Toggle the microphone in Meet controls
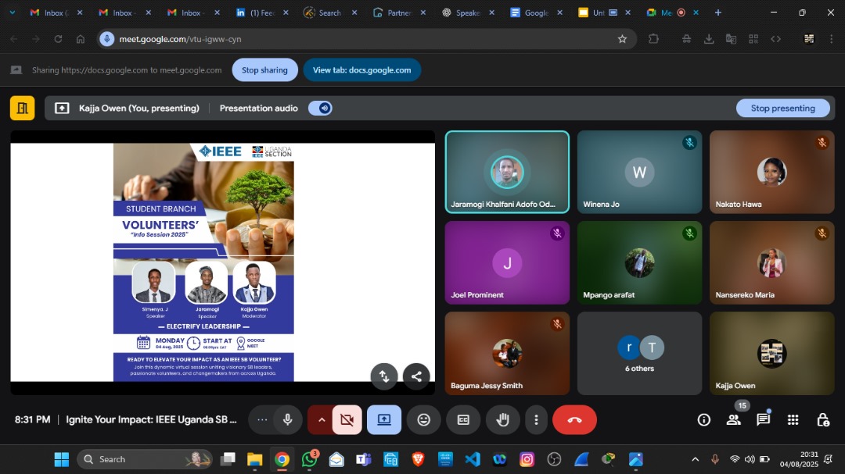This screenshot has height=474, width=845. (x=288, y=419)
